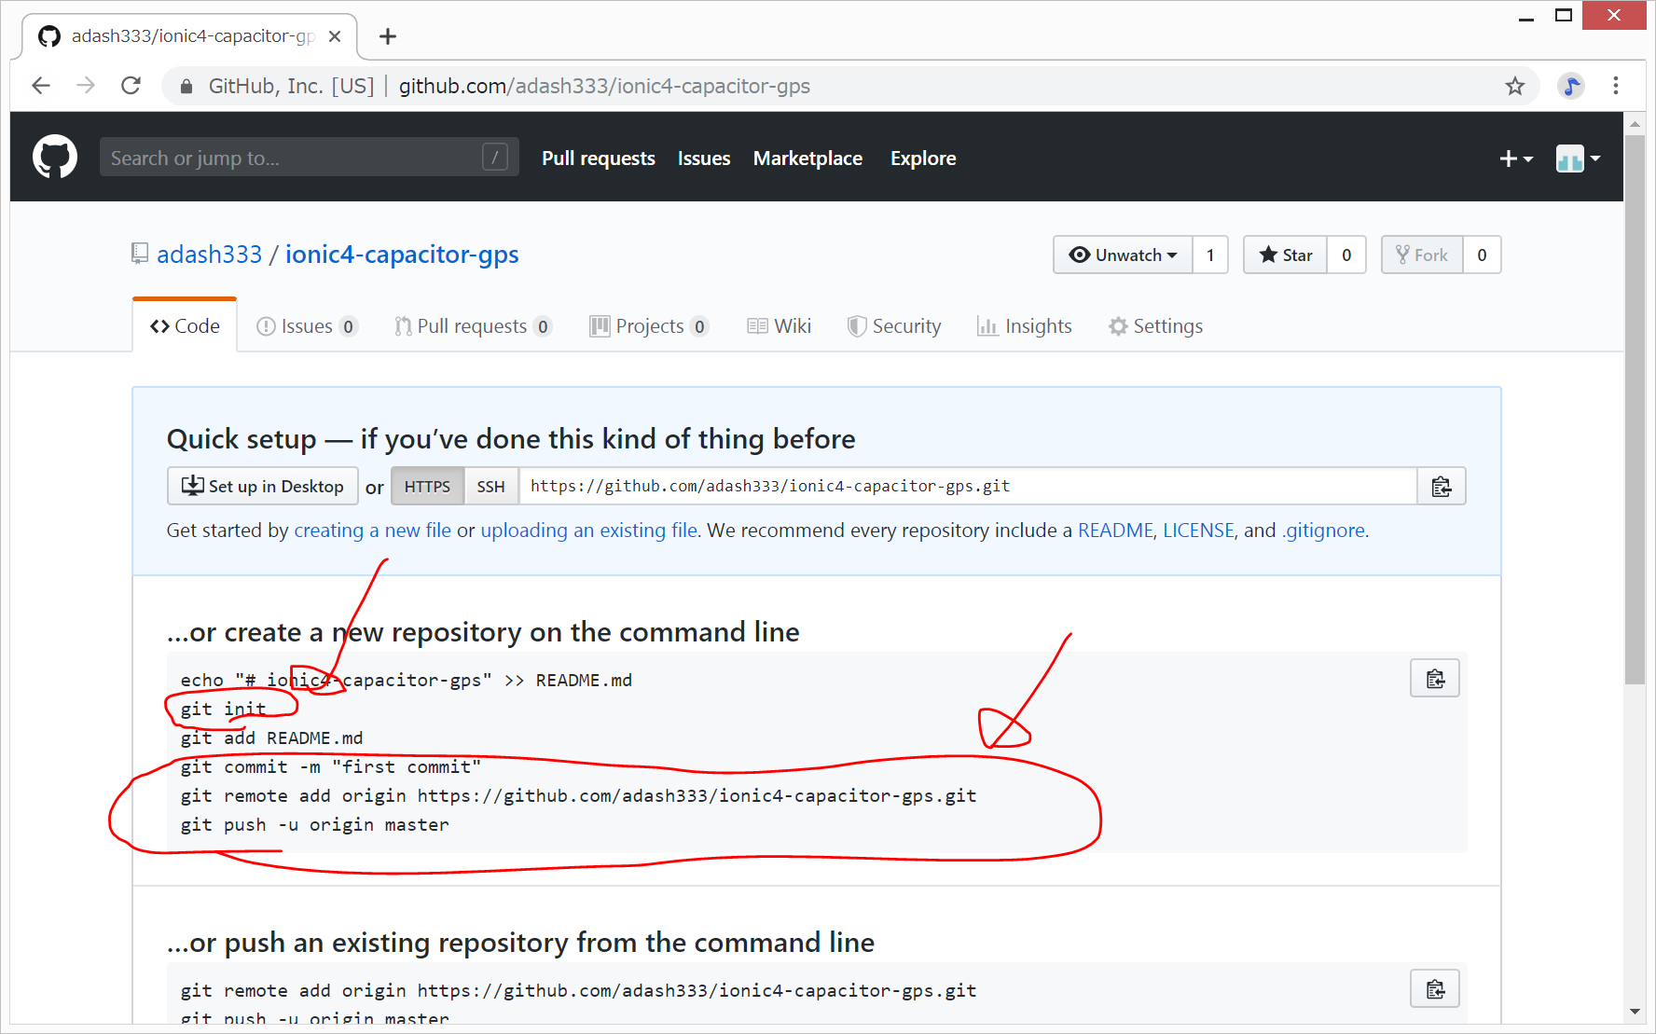Open the plus create-new dropdown
This screenshot has height=1034, width=1656.
(x=1515, y=159)
